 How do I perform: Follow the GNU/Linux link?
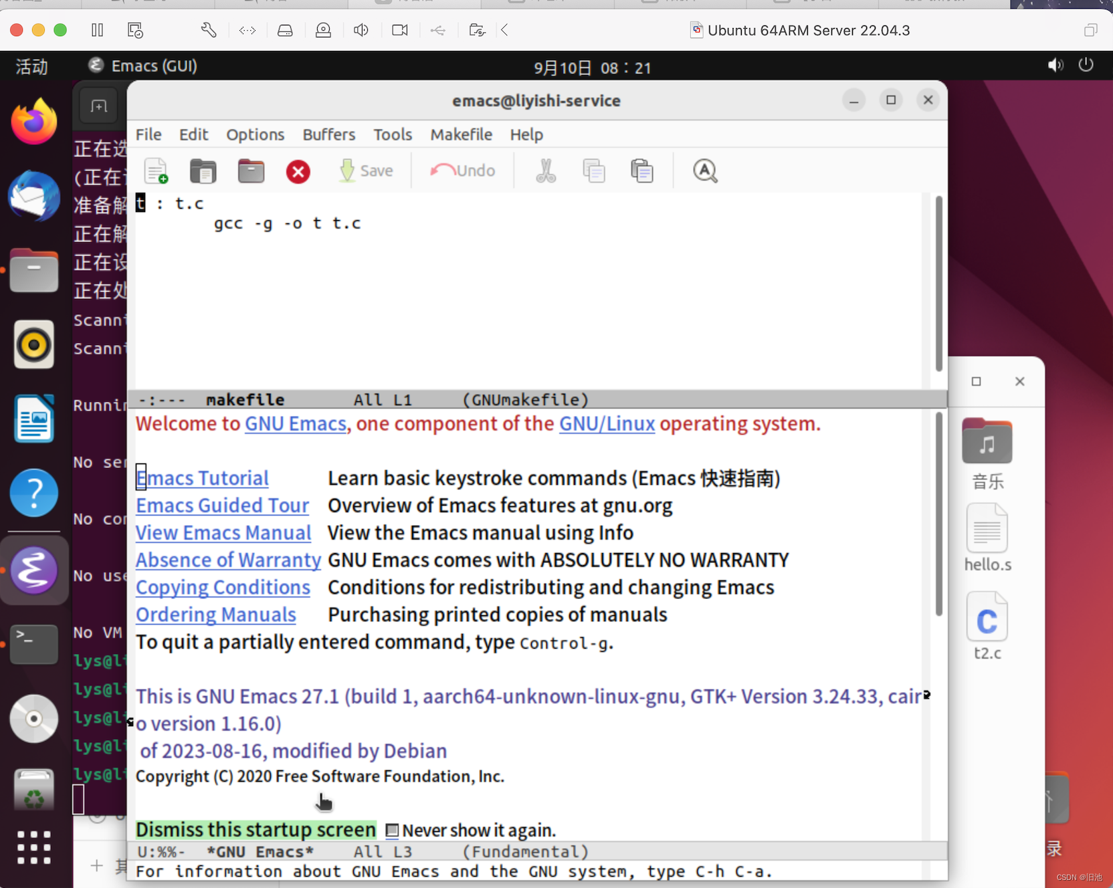point(607,424)
